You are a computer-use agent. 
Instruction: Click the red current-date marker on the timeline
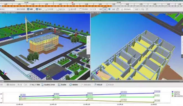click(x=72, y=2)
